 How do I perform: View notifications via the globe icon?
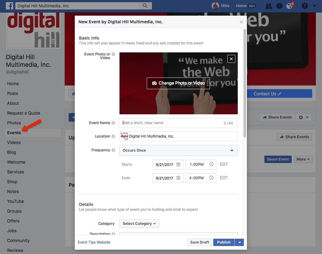[289, 6]
